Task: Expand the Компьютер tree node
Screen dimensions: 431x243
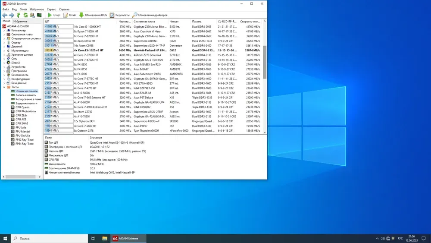Action: [5, 30]
